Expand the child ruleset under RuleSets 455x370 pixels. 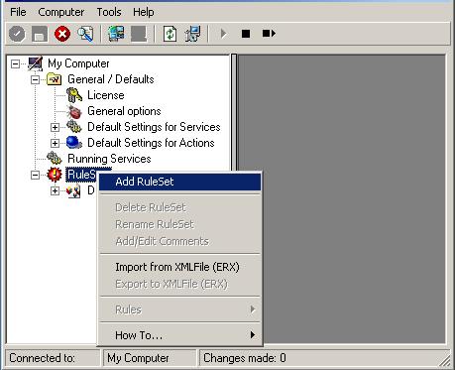[55, 190]
